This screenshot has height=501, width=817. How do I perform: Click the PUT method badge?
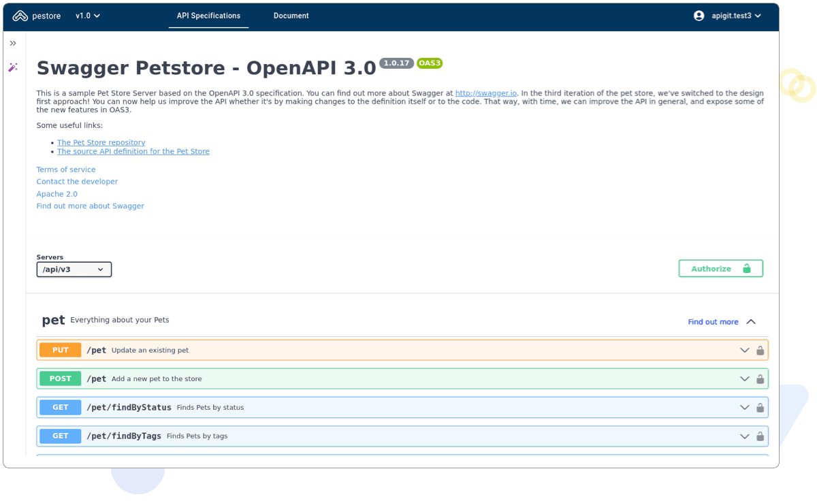click(61, 351)
